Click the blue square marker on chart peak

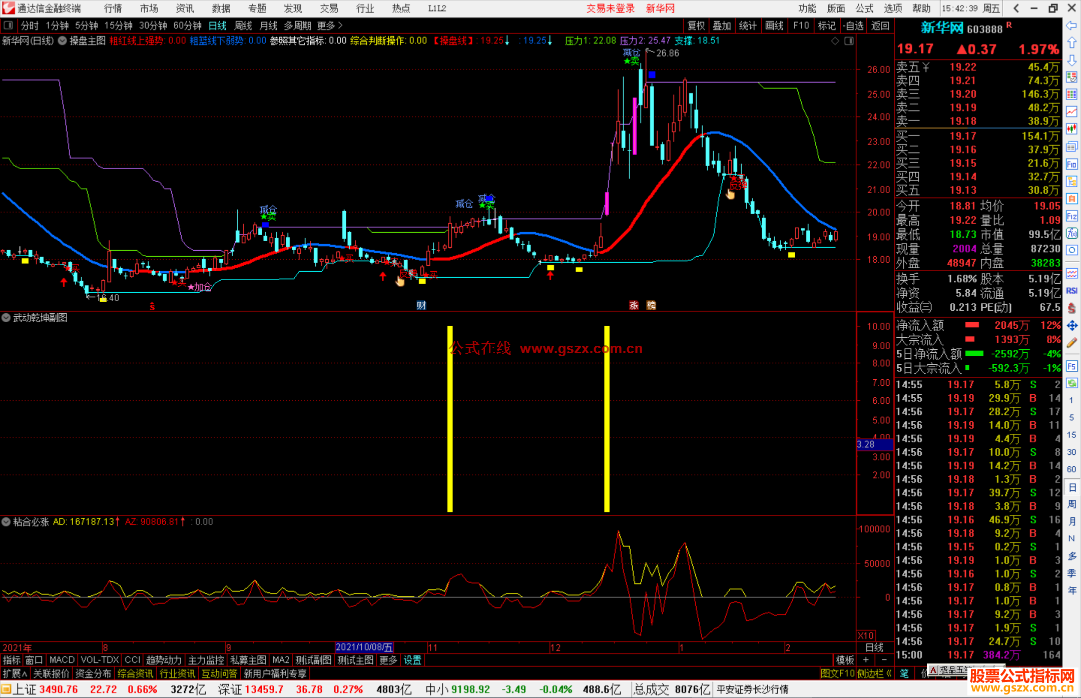pos(652,75)
